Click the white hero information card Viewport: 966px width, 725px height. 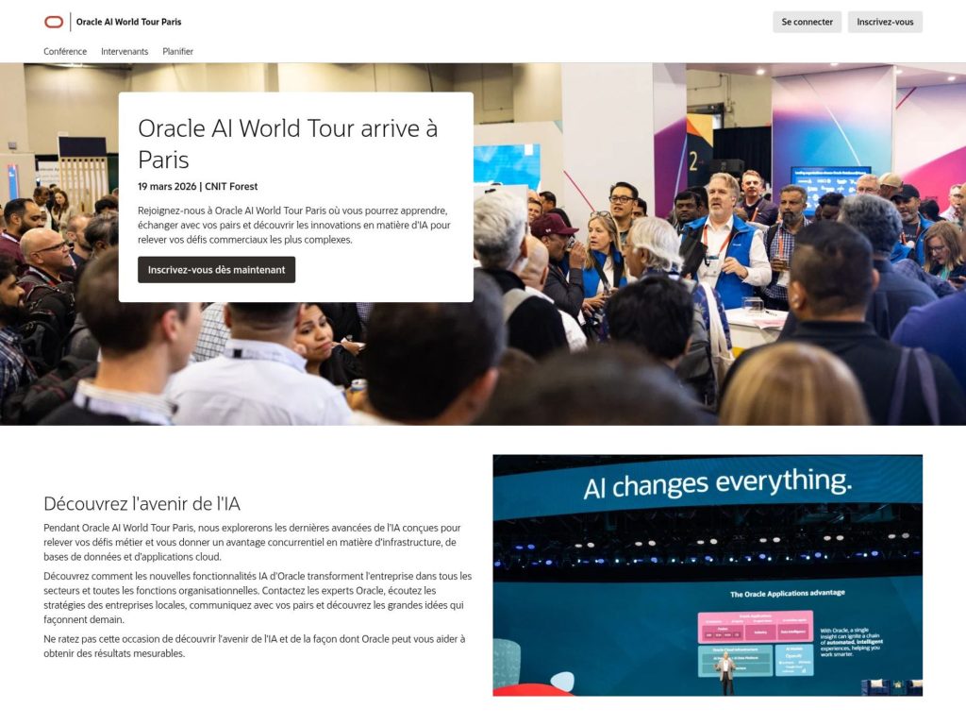click(x=294, y=194)
